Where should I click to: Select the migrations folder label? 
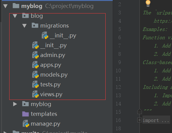55,26
